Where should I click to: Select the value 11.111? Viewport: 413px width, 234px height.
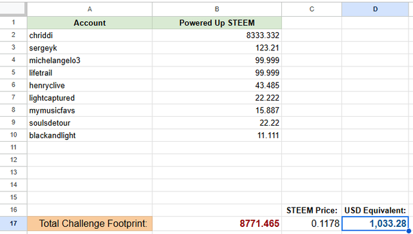tap(217, 135)
